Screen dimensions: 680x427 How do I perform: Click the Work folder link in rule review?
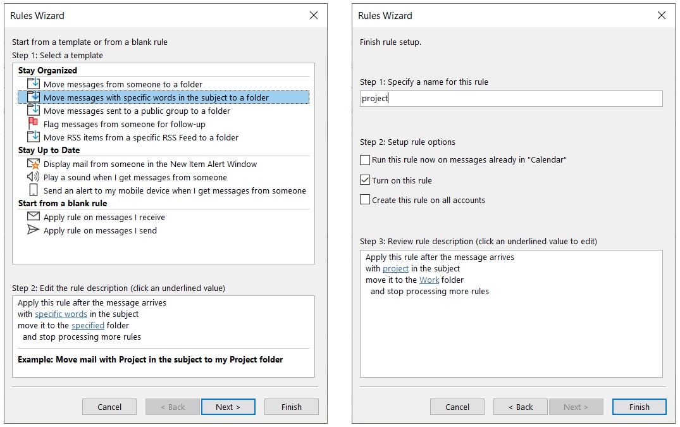pos(430,280)
